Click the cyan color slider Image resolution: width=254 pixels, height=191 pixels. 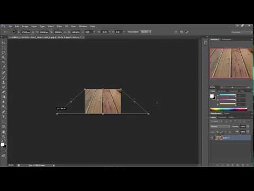[x=228, y=95]
